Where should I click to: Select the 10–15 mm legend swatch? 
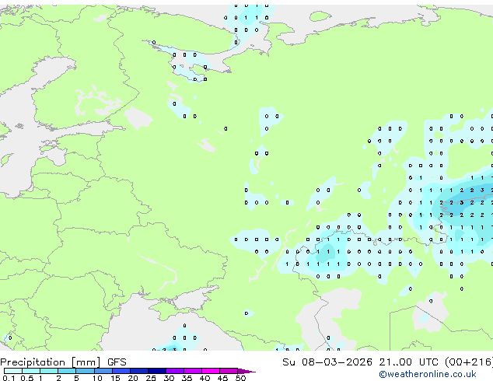(x=103, y=371)
